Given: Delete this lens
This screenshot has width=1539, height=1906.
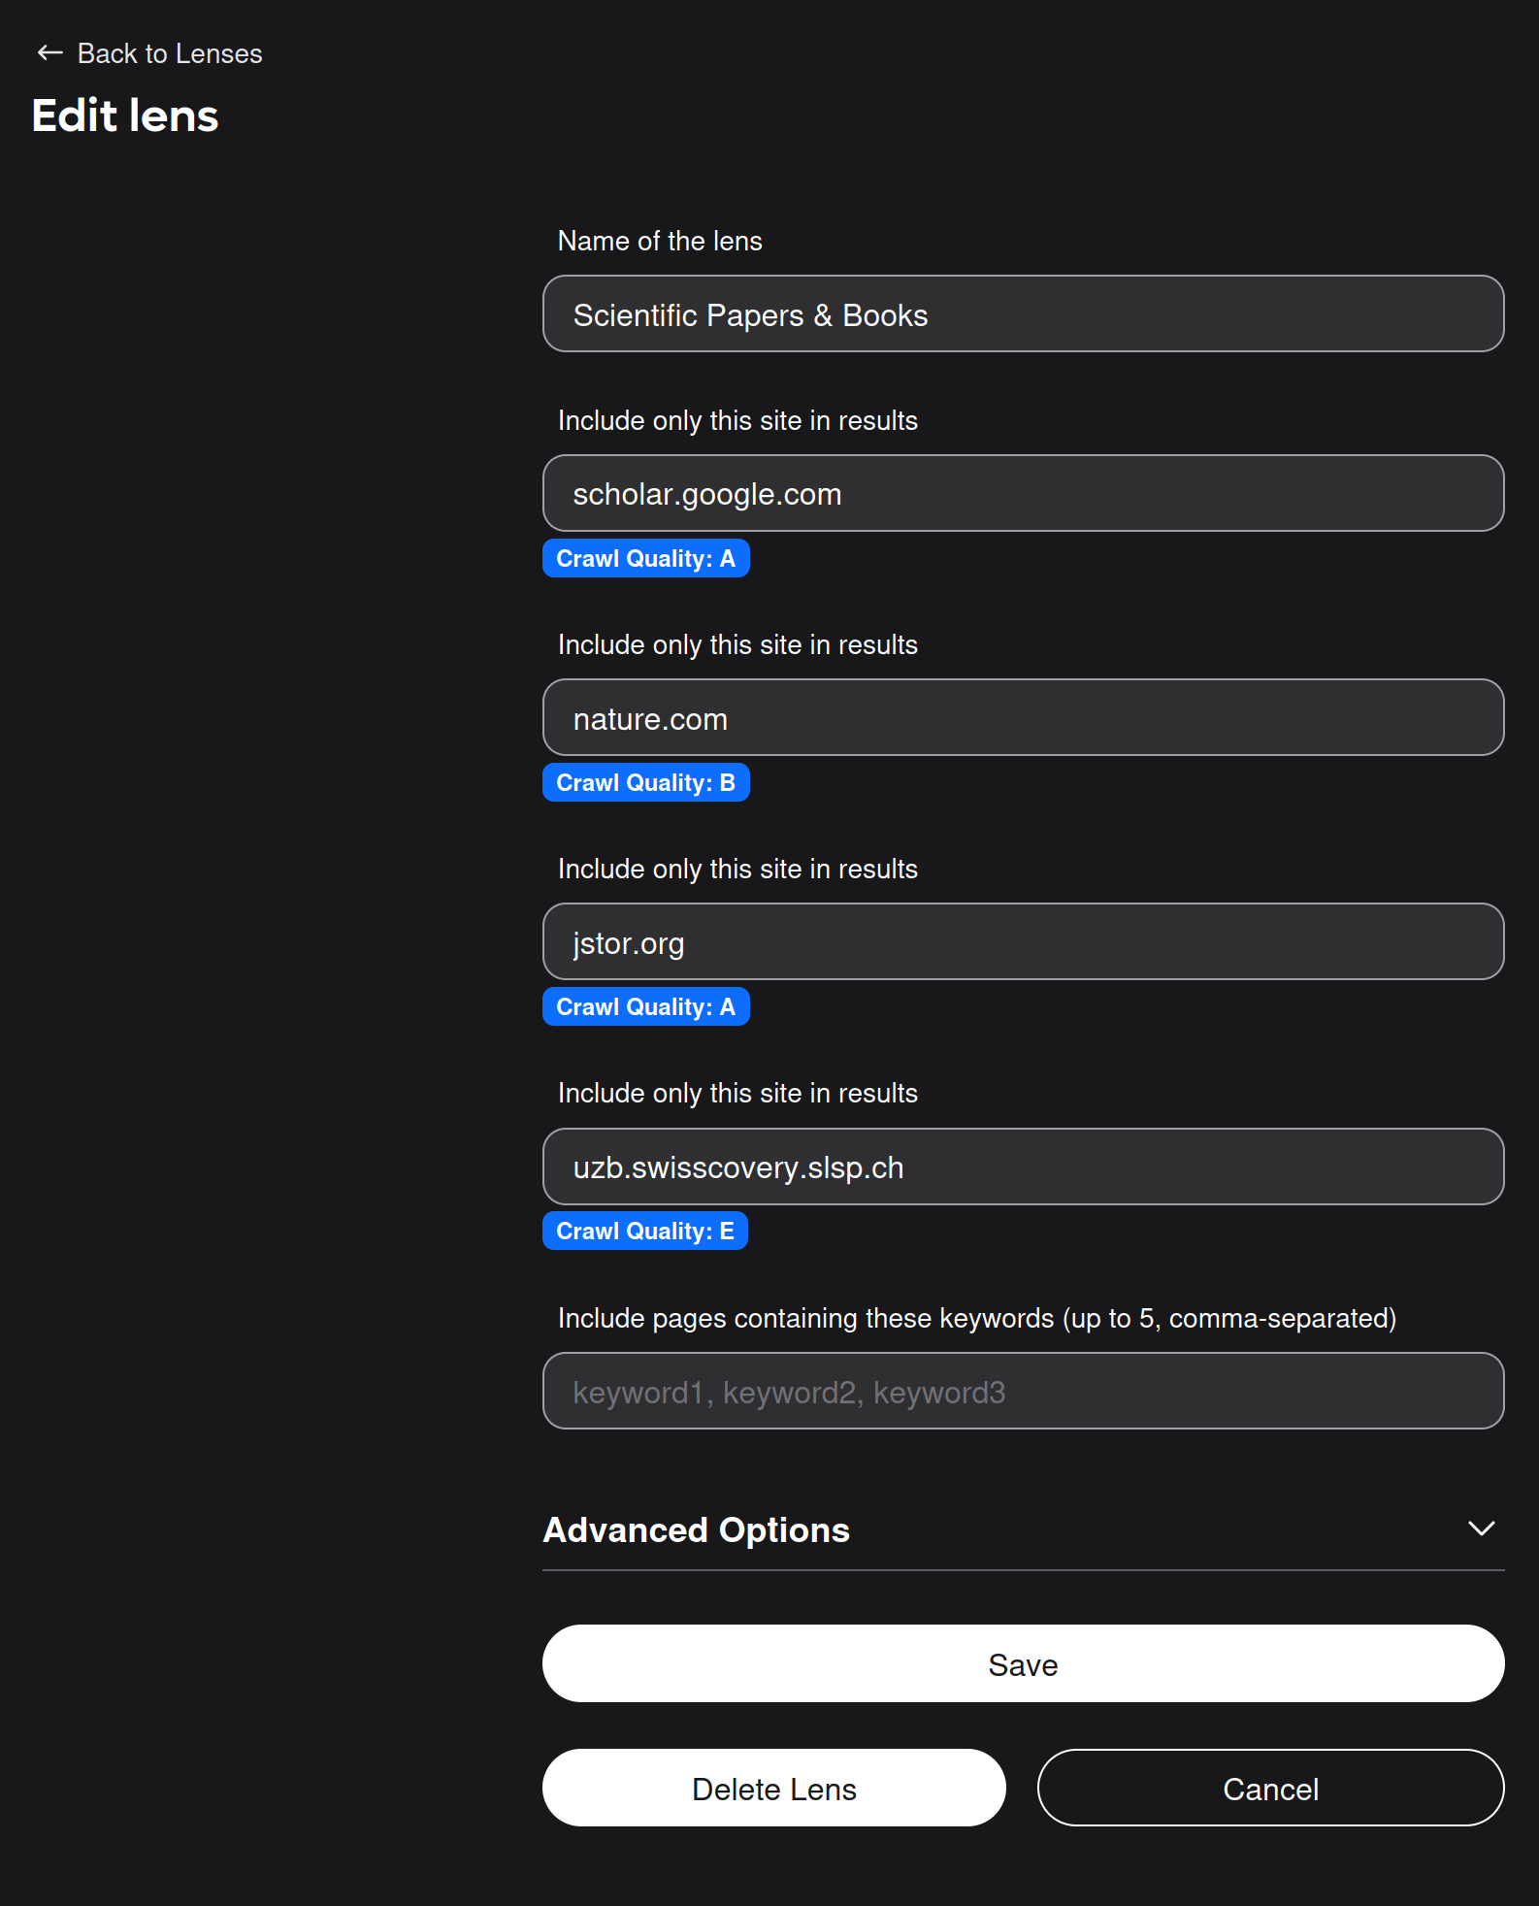Looking at the screenshot, I should pyautogui.click(x=773, y=1789).
